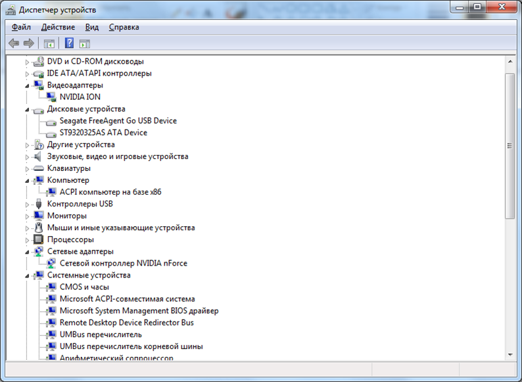Click the Компьютер category icon
Screen dimensions: 522x382
click(39, 180)
